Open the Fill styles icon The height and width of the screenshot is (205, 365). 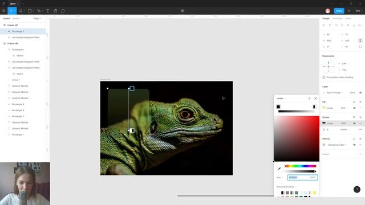click(354, 102)
